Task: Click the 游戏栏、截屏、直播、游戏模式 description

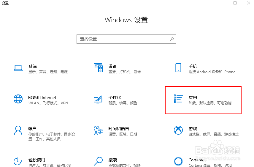Action: coord(214,134)
